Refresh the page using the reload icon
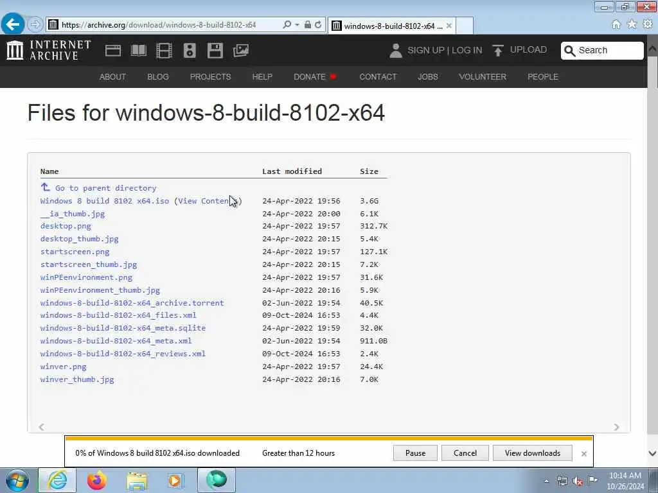The height and width of the screenshot is (493, 658). [x=318, y=25]
